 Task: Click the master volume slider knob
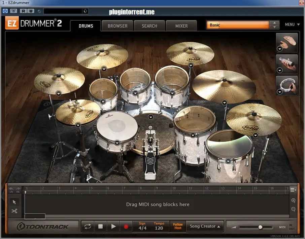(260, 227)
